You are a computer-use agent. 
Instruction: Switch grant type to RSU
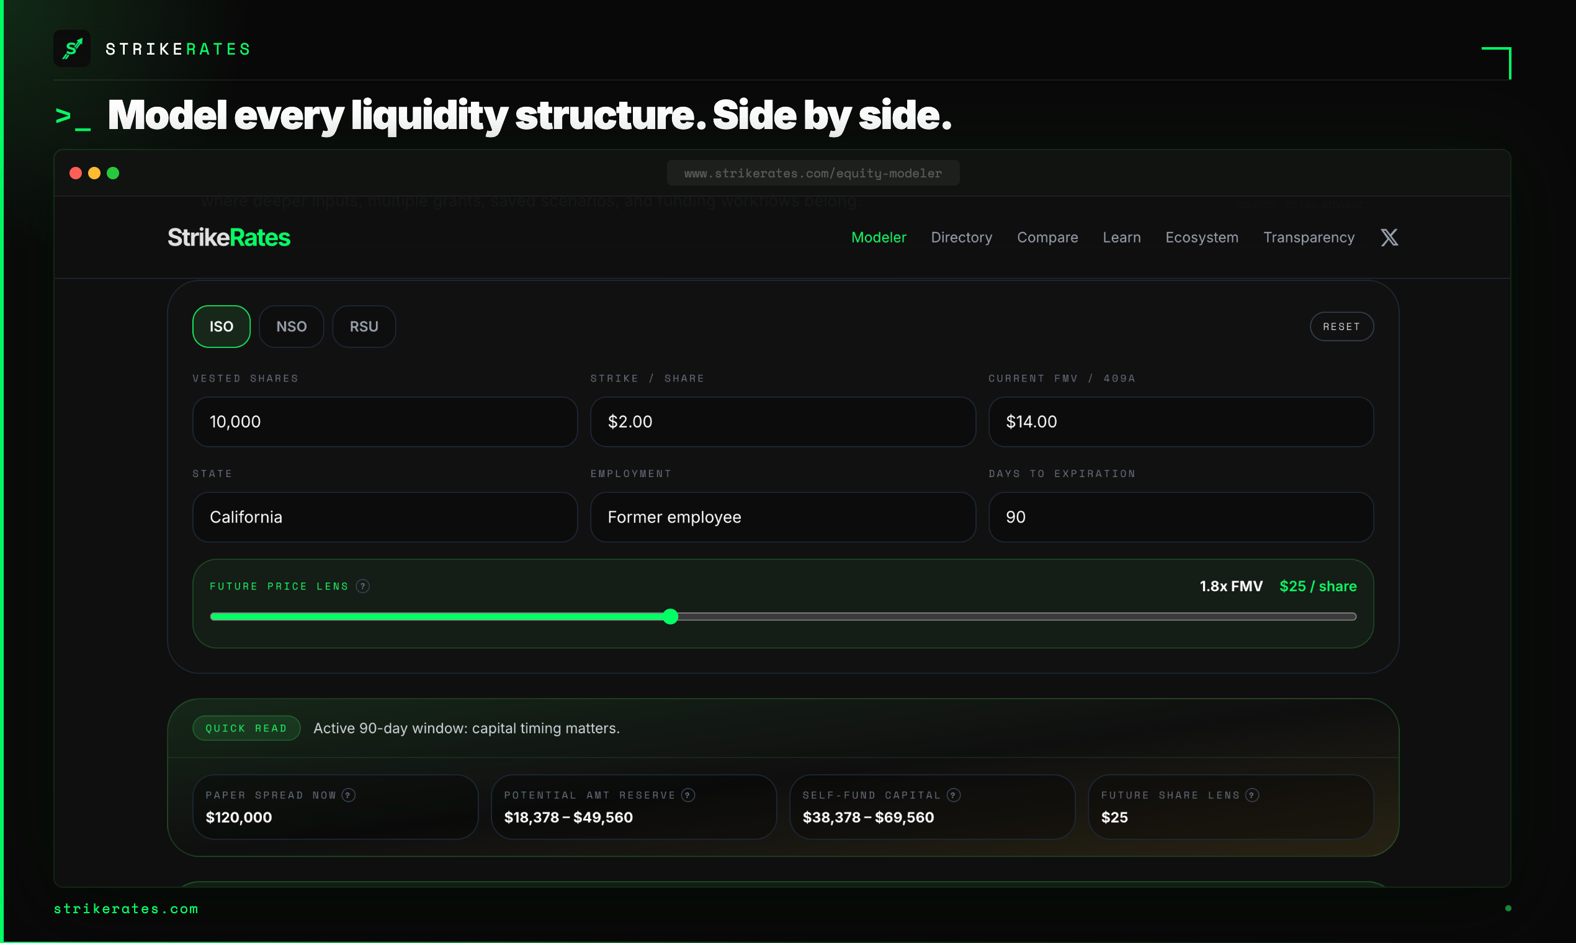[x=364, y=326]
